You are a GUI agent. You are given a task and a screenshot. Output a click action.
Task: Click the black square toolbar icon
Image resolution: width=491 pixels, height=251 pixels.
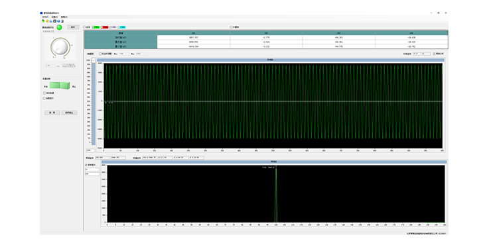point(55,21)
